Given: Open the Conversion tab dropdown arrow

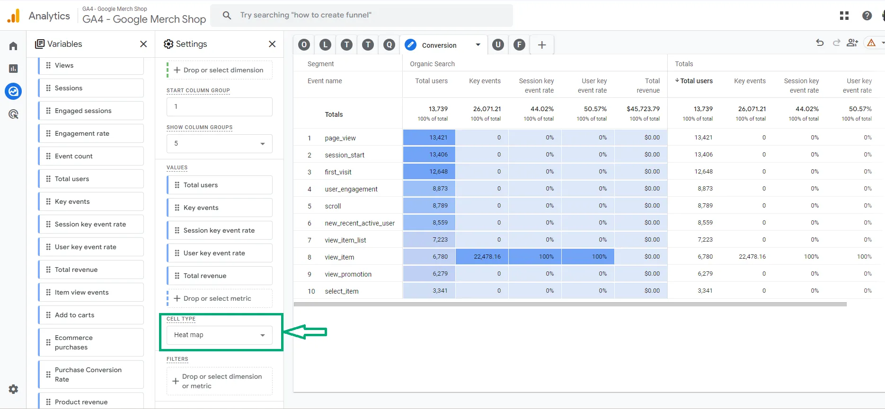Looking at the screenshot, I should point(478,45).
